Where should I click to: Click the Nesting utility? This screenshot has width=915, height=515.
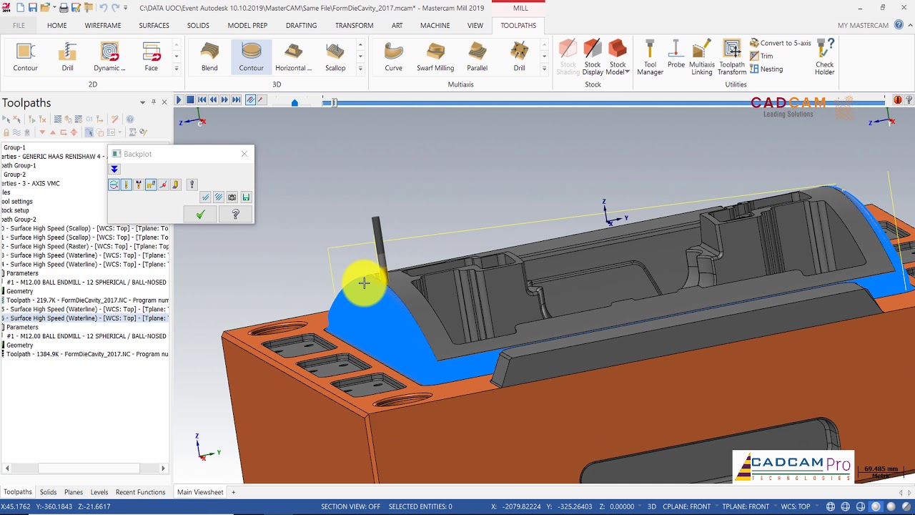click(766, 69)
